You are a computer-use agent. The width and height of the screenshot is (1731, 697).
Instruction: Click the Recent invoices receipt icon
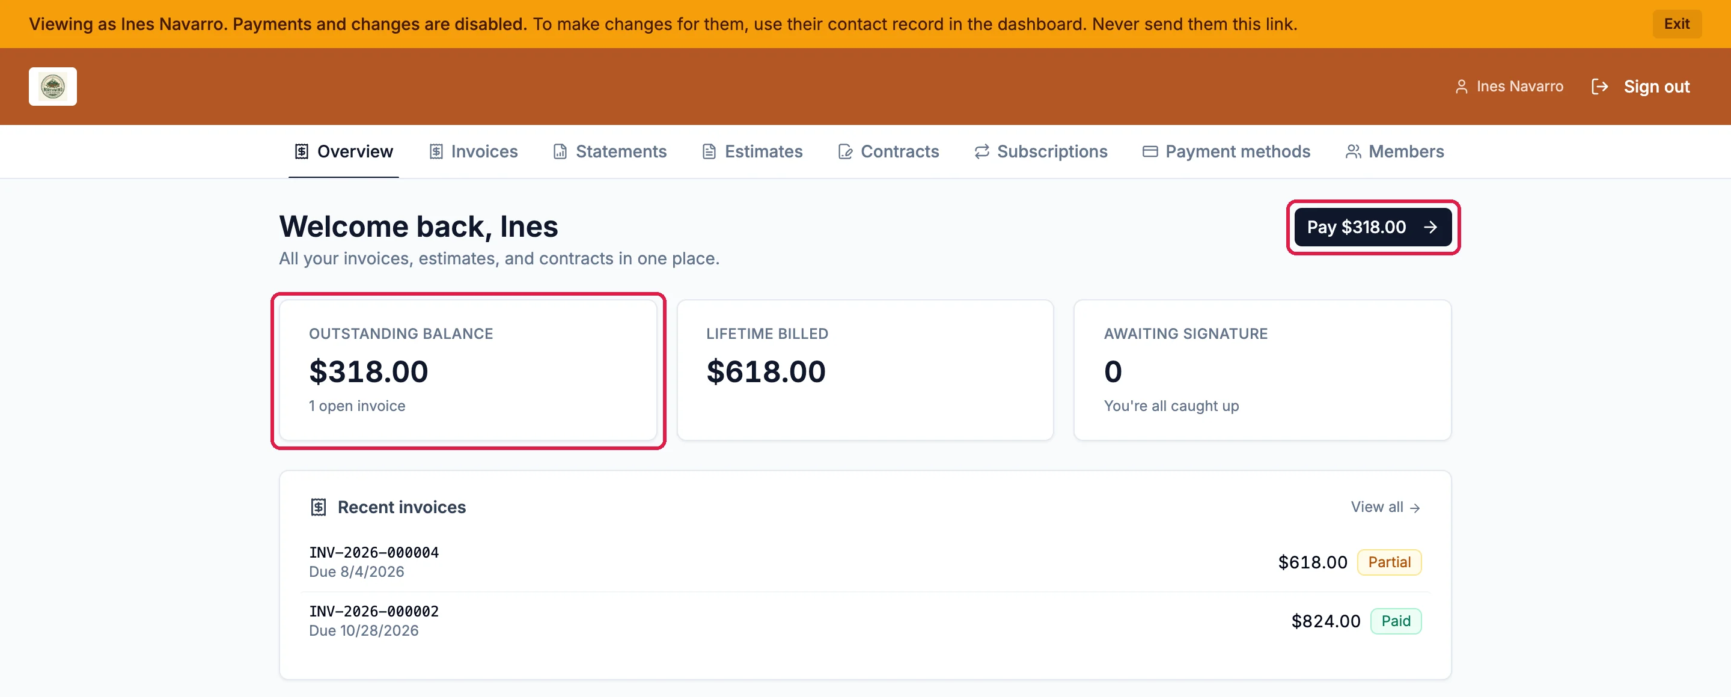pos(318,507)
